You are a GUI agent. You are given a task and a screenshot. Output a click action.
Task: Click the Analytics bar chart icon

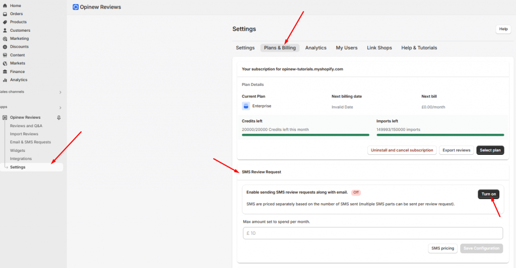point(5,80)
